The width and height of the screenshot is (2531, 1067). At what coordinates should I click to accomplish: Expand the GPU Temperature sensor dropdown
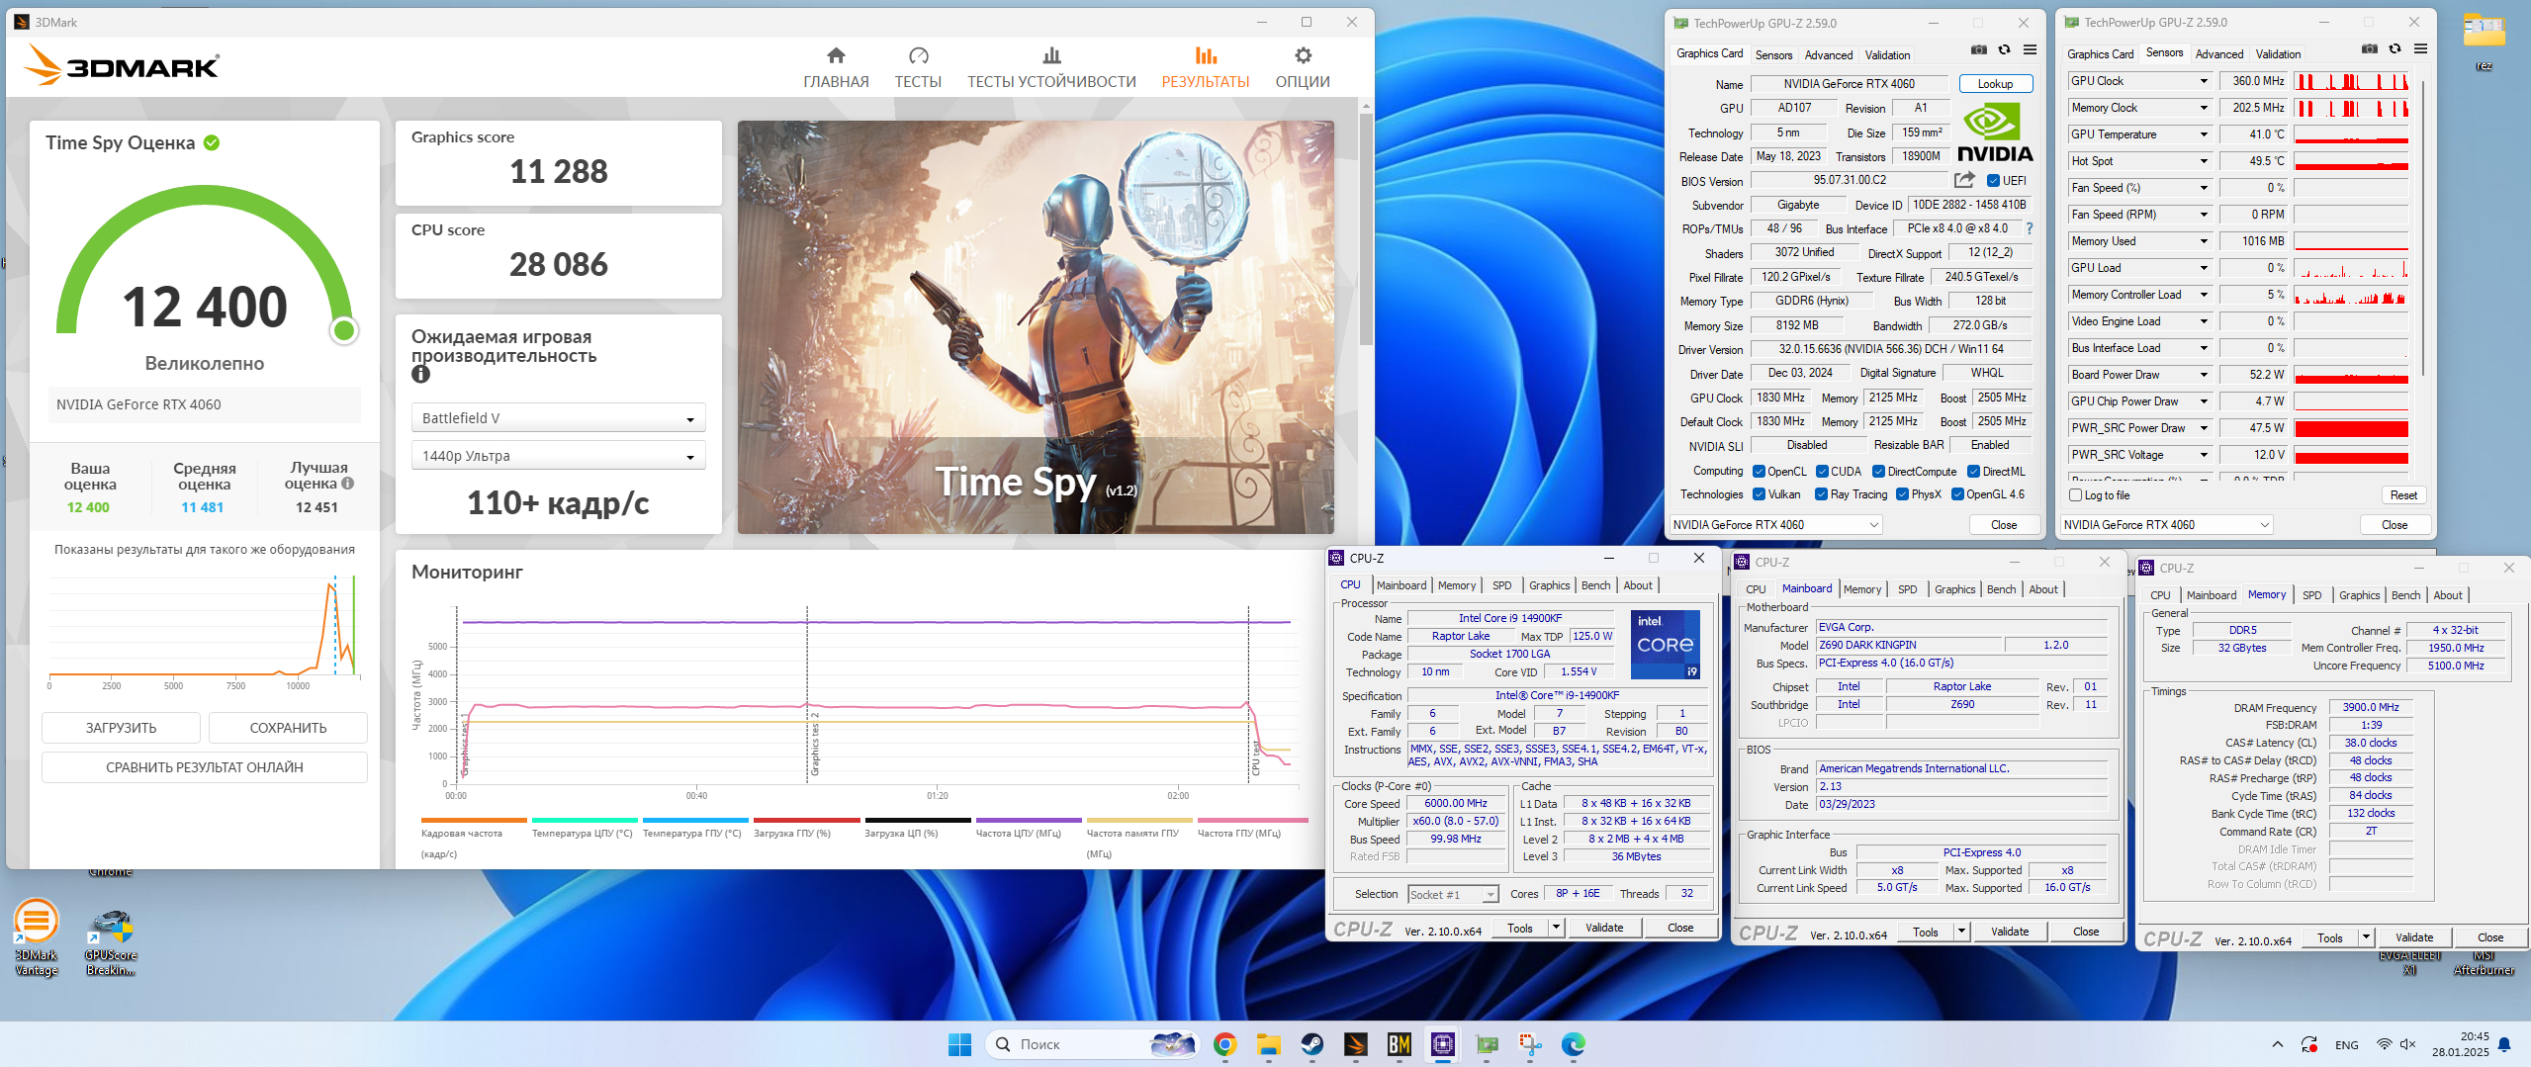(2204, 134)
